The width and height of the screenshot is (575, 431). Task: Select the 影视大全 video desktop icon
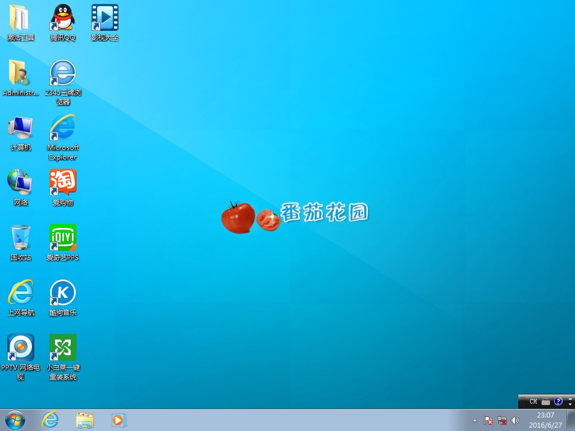pos(105,18)
